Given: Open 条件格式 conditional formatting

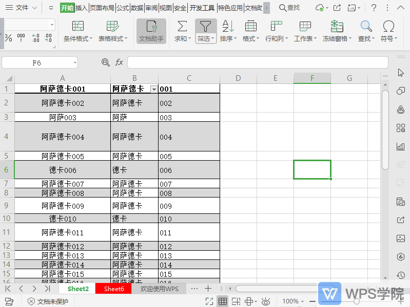Looking at the screenshot, I should coord(78,27).
